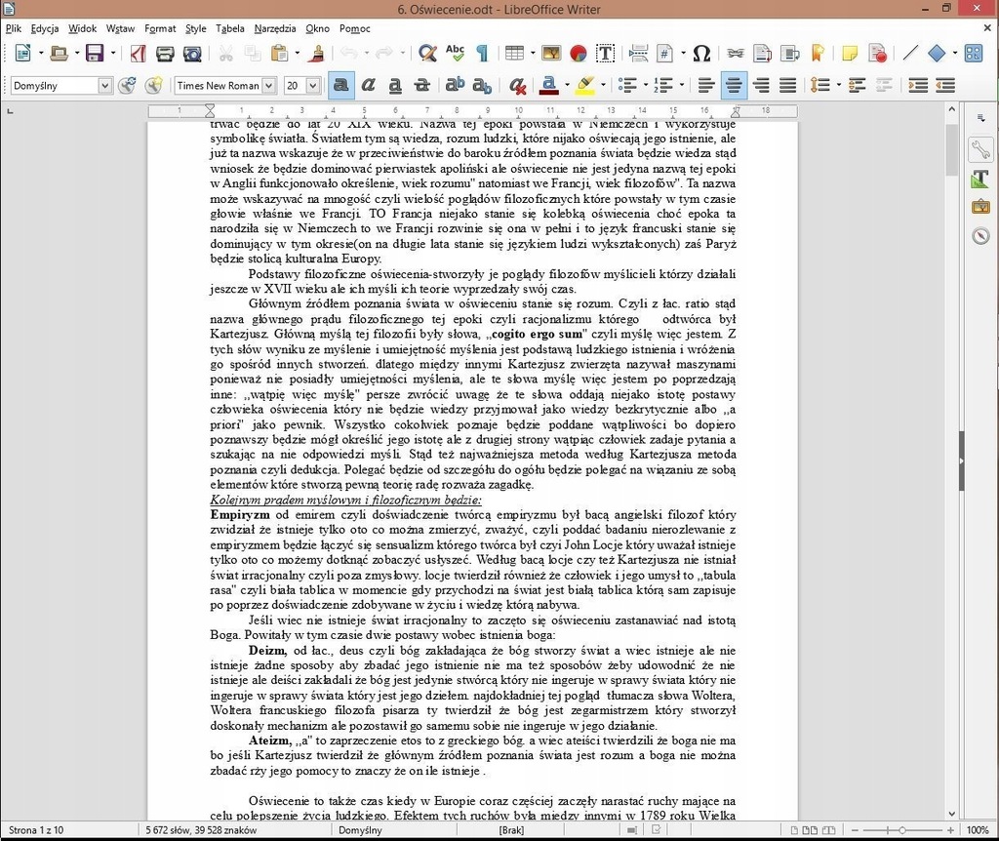The height and width of the screenshot is (841, 999).
Task: Insert a table via grid icon
Action: [x=514, y=53]
